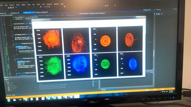
Task: Open the VIEW menu in Visual Studio
Action: click(x=6, y=5)
